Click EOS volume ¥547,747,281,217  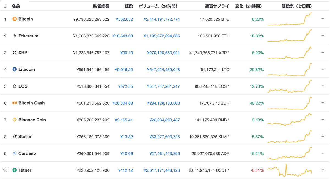click(163, 86)
